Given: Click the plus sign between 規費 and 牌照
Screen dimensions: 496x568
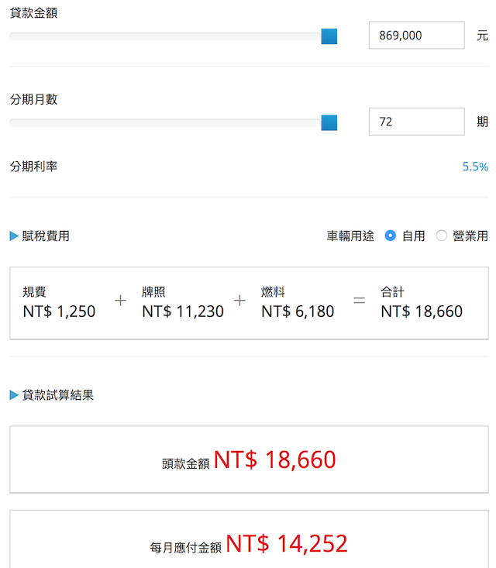Looking at the screenshot, I should click(120, 301).
